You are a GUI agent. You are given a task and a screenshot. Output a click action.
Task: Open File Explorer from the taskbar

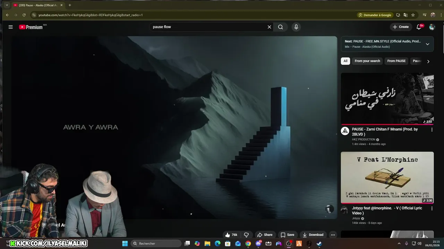tap(207, 243)
